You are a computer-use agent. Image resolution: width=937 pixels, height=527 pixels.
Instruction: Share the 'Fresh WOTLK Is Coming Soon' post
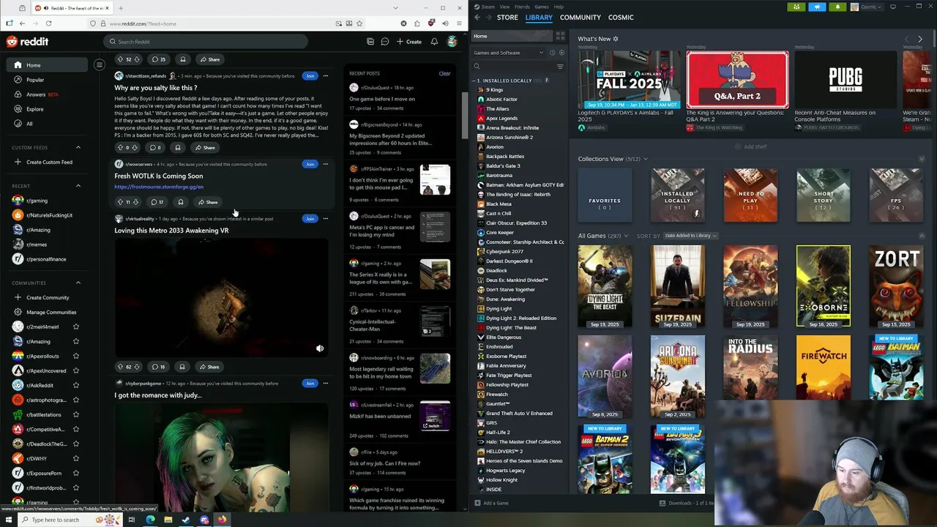tap(208, 202)
